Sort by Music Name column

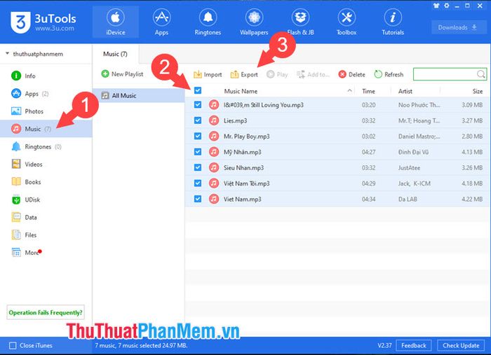[x=241, y=91]
